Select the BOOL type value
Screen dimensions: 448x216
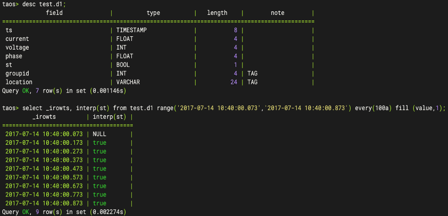[123, 65]
